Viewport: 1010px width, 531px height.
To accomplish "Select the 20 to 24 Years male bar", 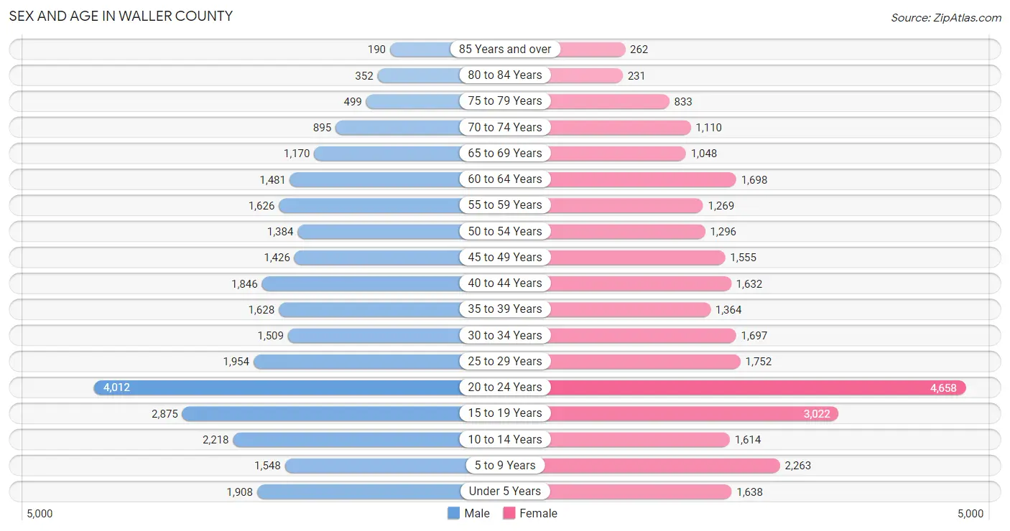I will 277,387.
